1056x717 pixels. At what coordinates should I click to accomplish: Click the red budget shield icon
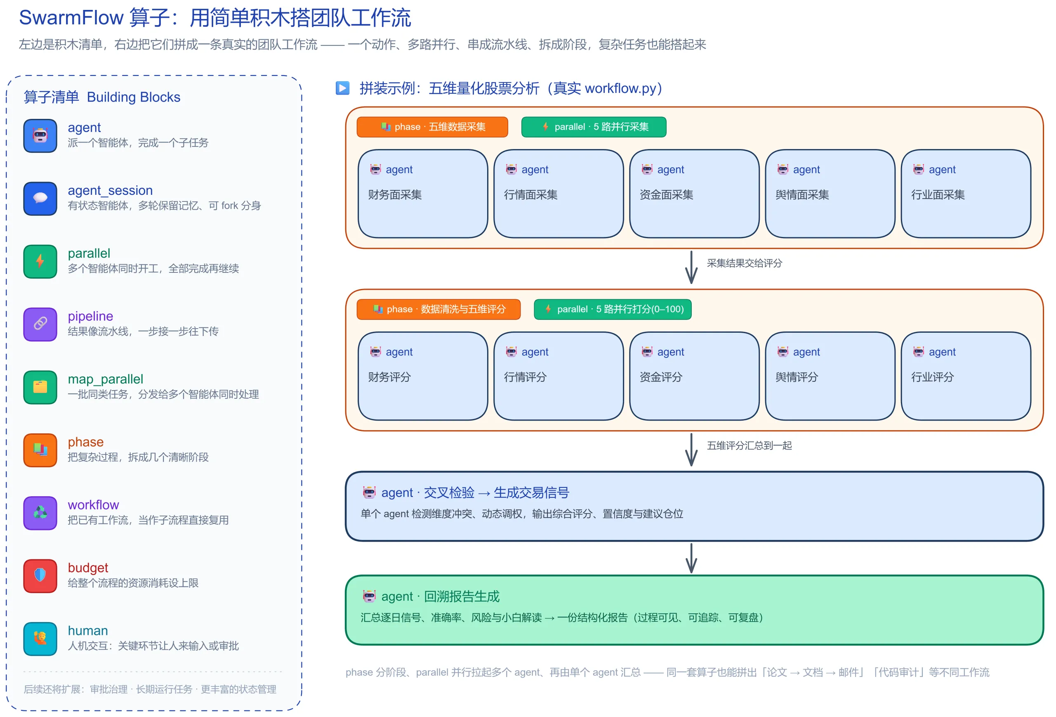click(x=40, y=575)
